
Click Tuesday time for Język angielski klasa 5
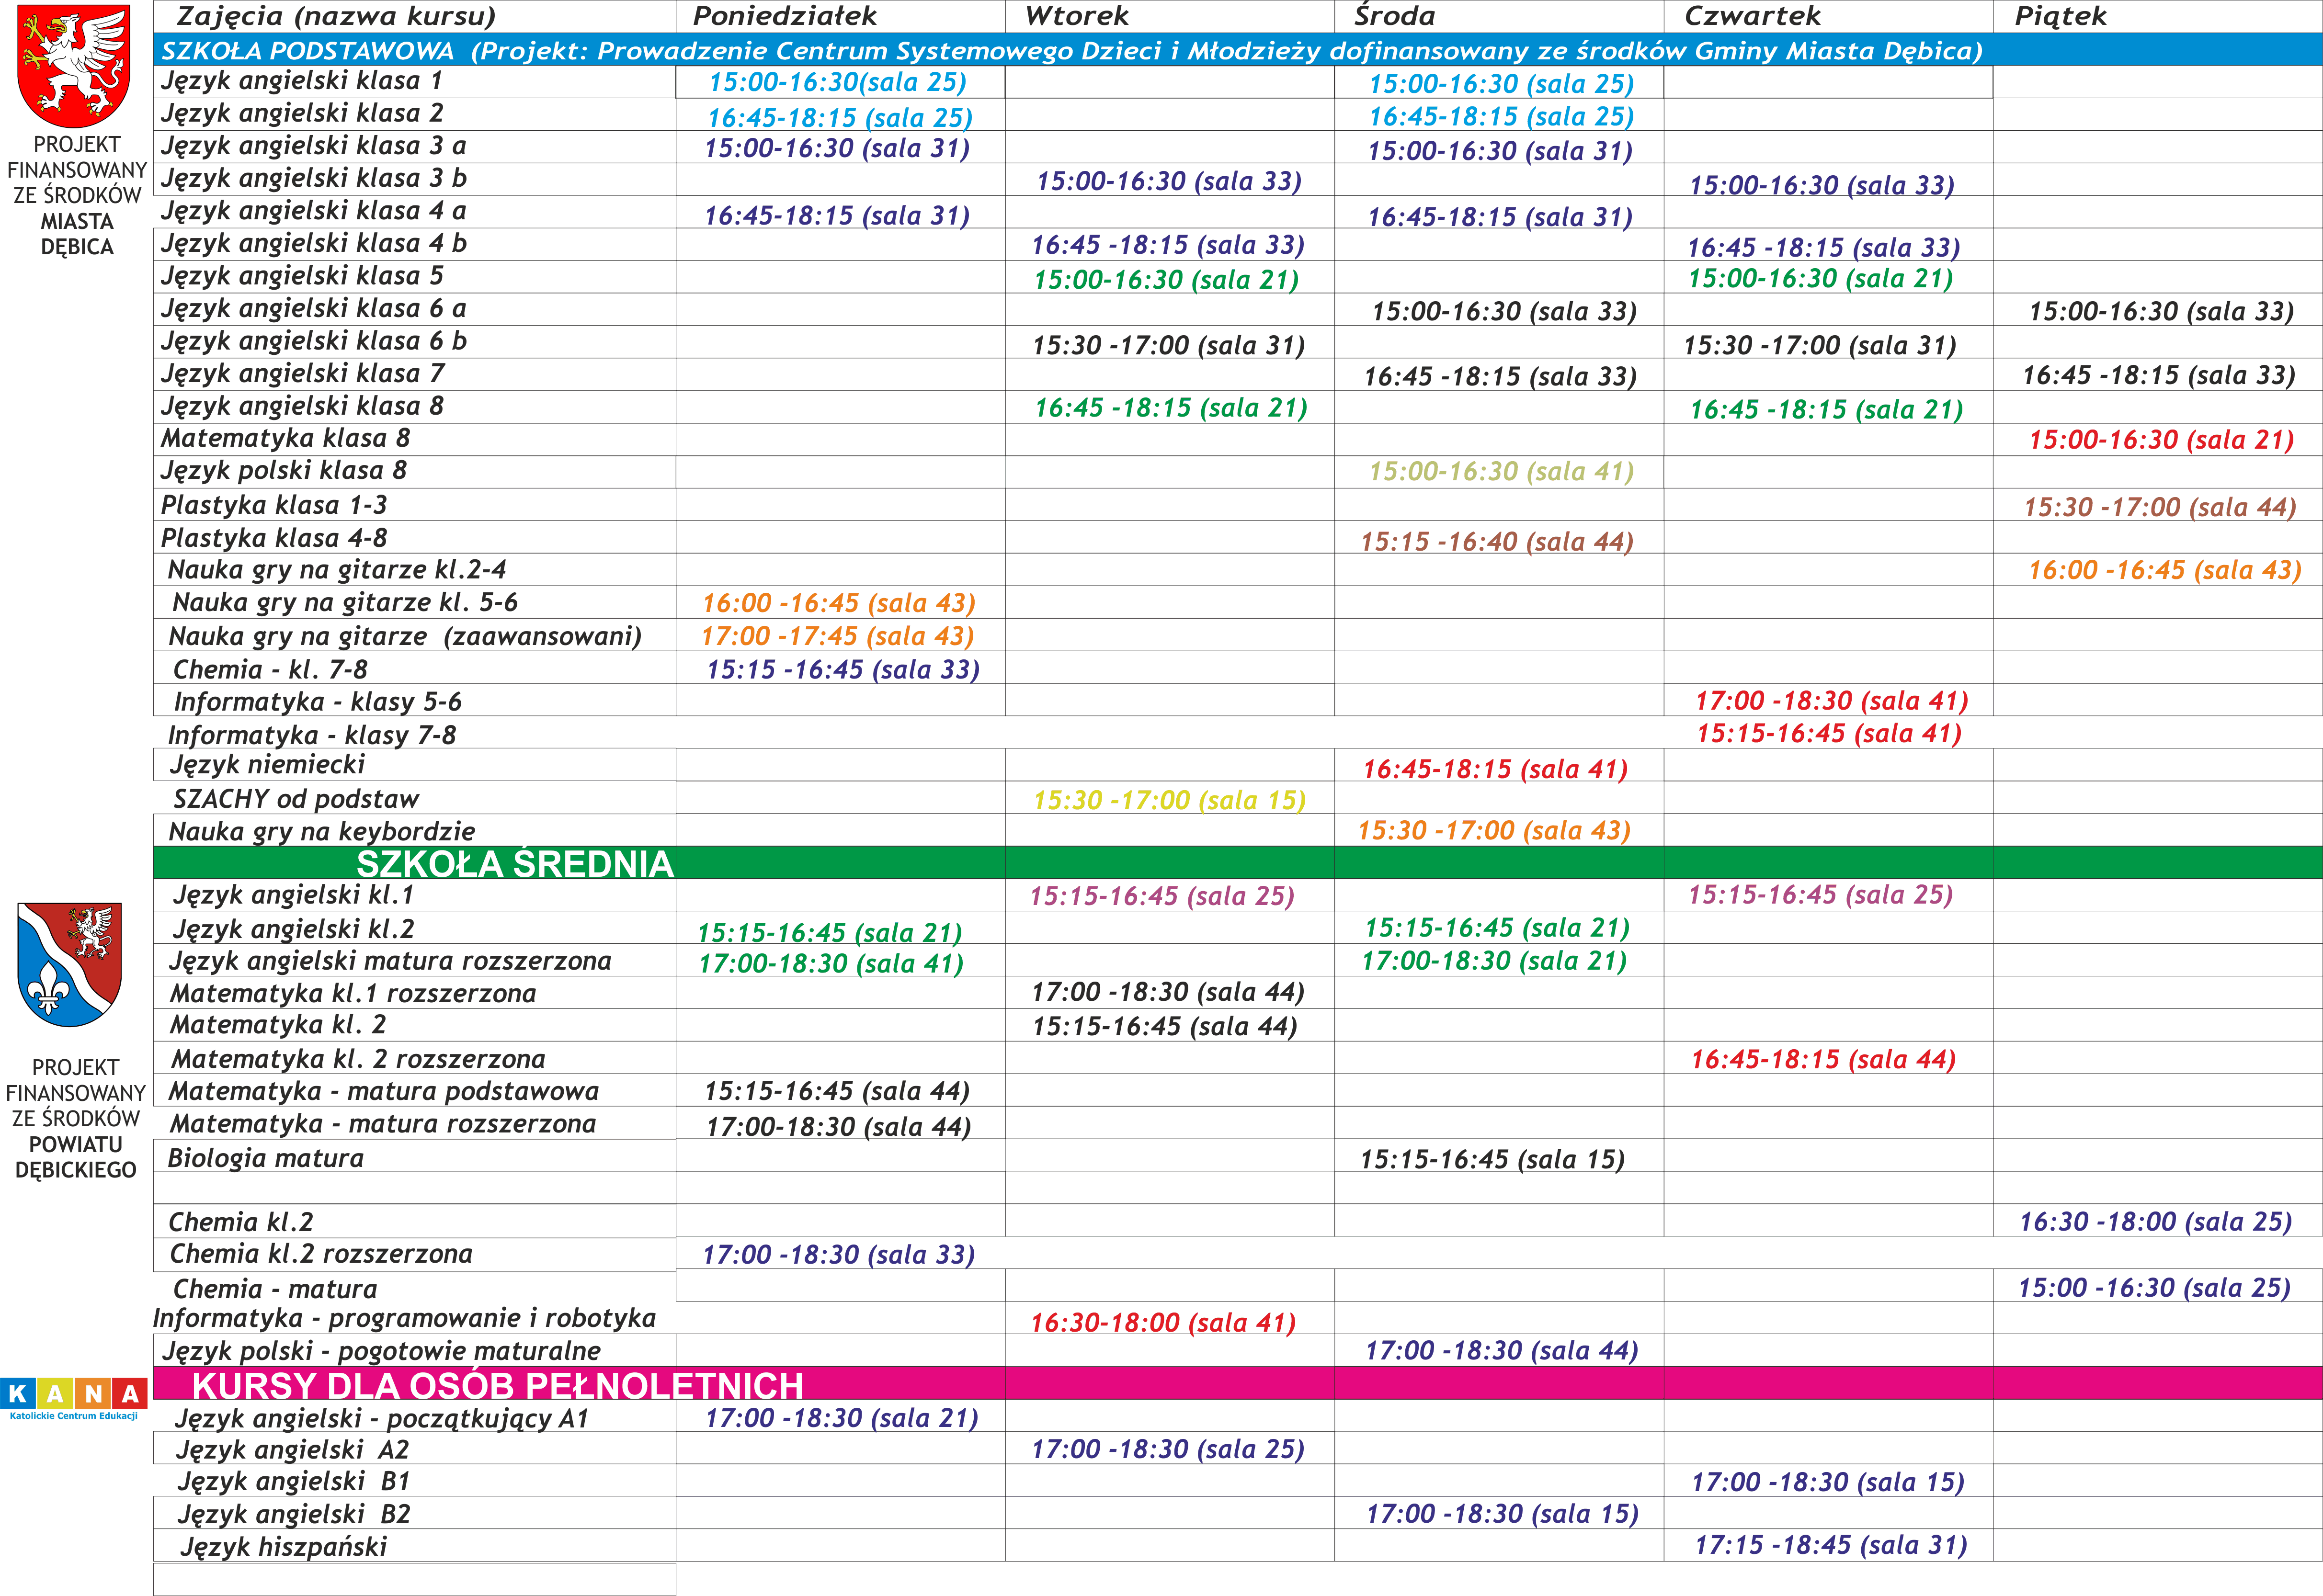[1166, 280]
